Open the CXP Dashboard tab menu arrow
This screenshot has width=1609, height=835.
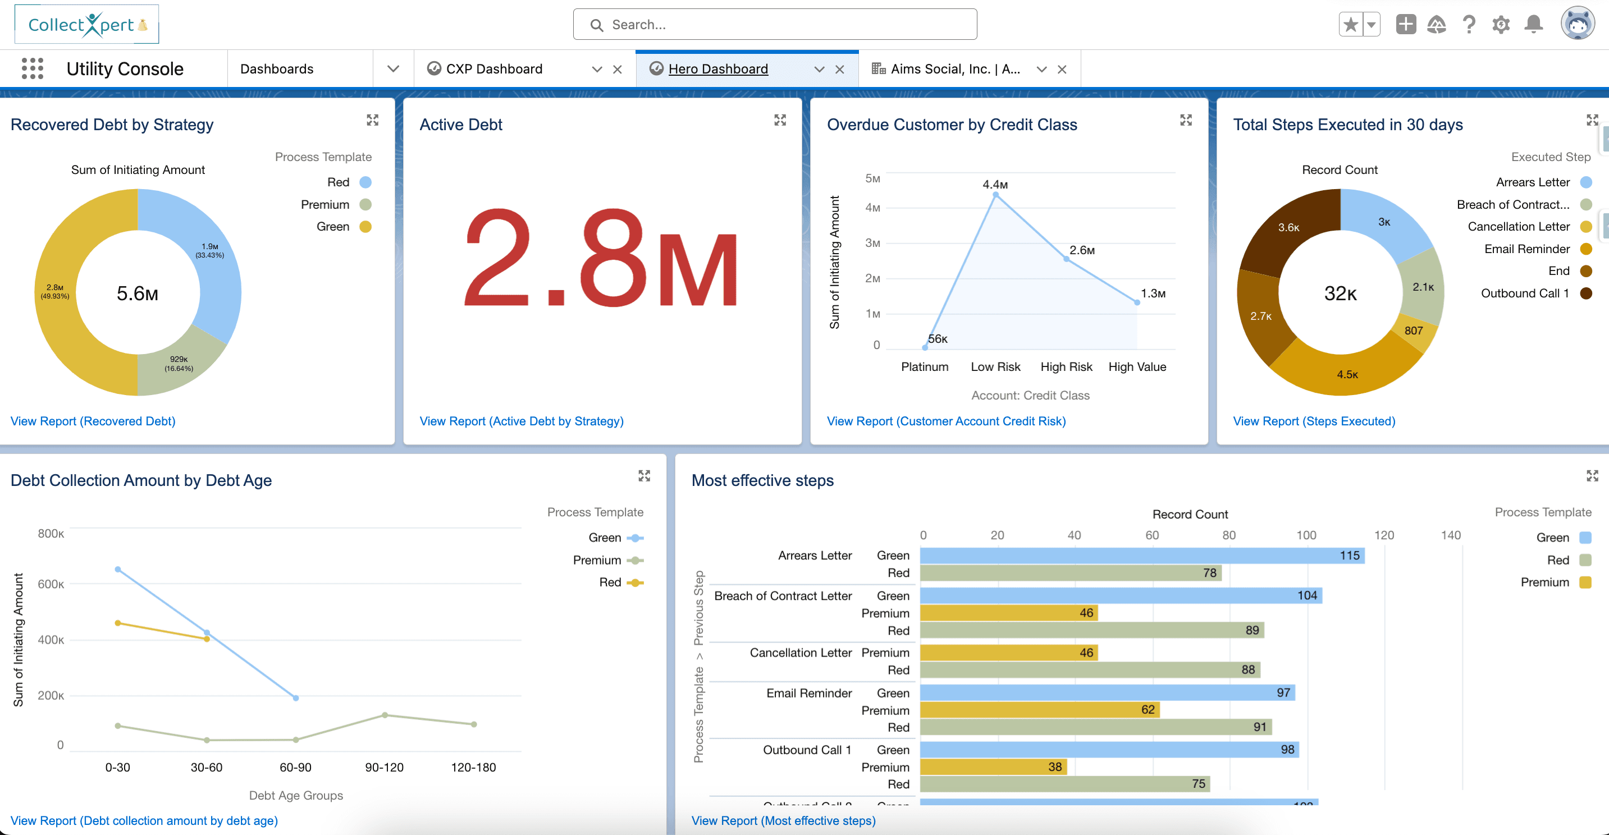[x=597, y=70]
